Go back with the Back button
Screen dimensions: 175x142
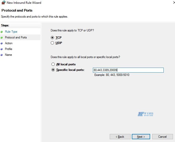(x=120, y=137)
